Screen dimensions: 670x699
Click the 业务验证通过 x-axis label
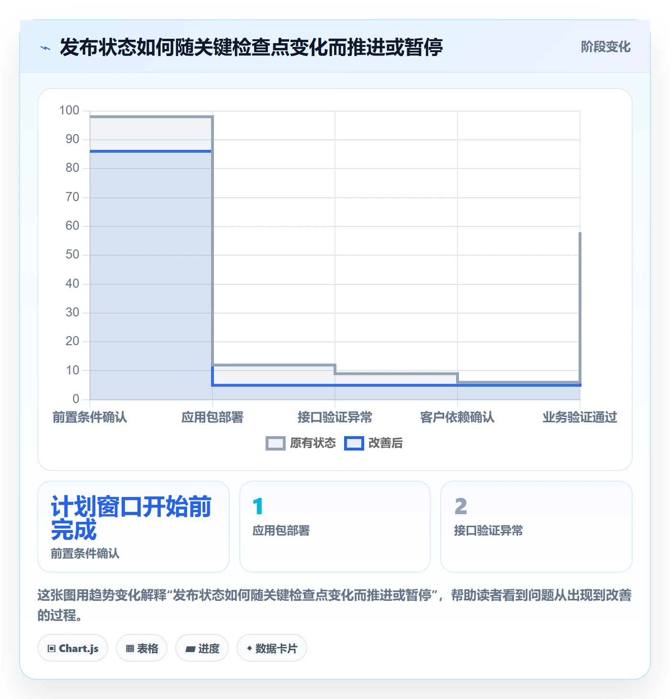coord(580,417)
